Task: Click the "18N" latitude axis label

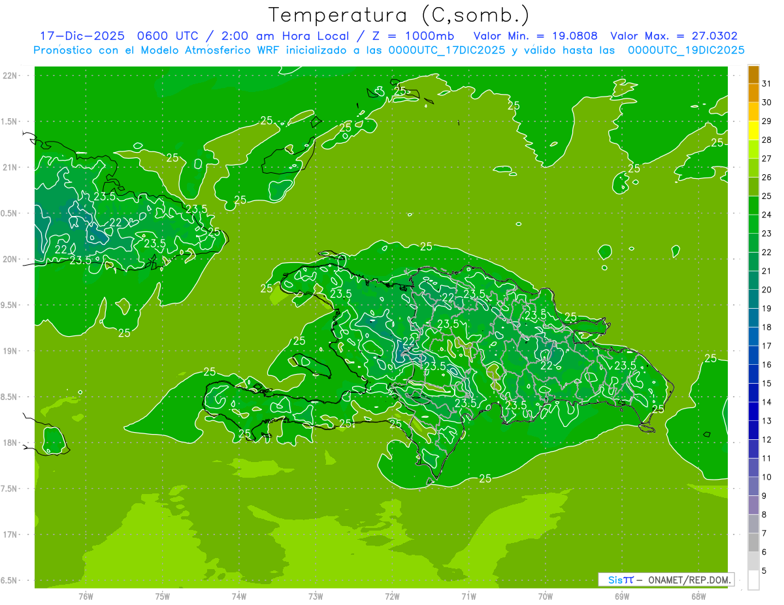Action: pyautogui.click(x=10, y=443)
